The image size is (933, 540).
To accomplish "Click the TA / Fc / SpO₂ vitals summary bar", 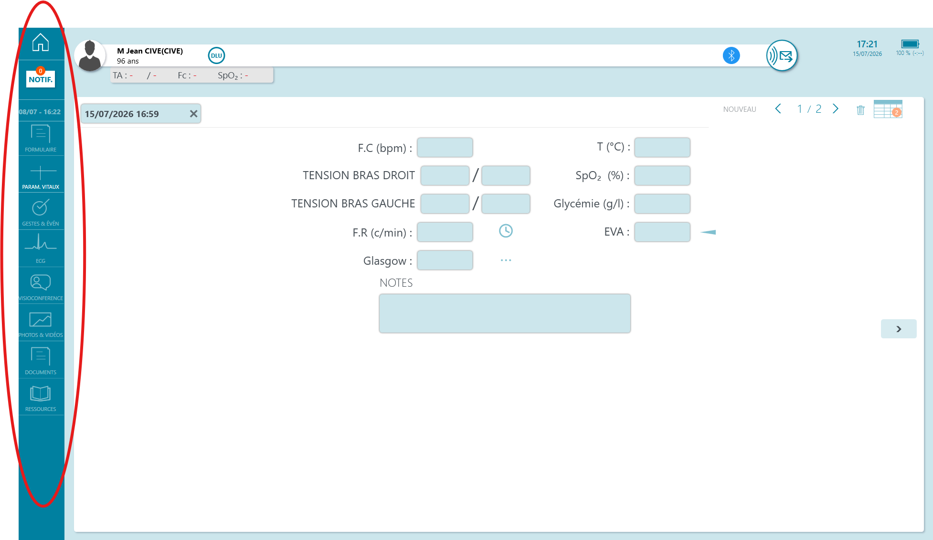I will (192, 76).
